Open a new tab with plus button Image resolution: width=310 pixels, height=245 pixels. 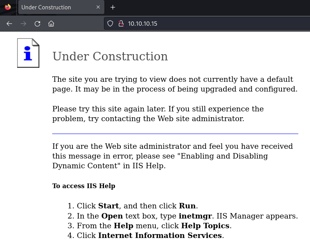[113, 7]
